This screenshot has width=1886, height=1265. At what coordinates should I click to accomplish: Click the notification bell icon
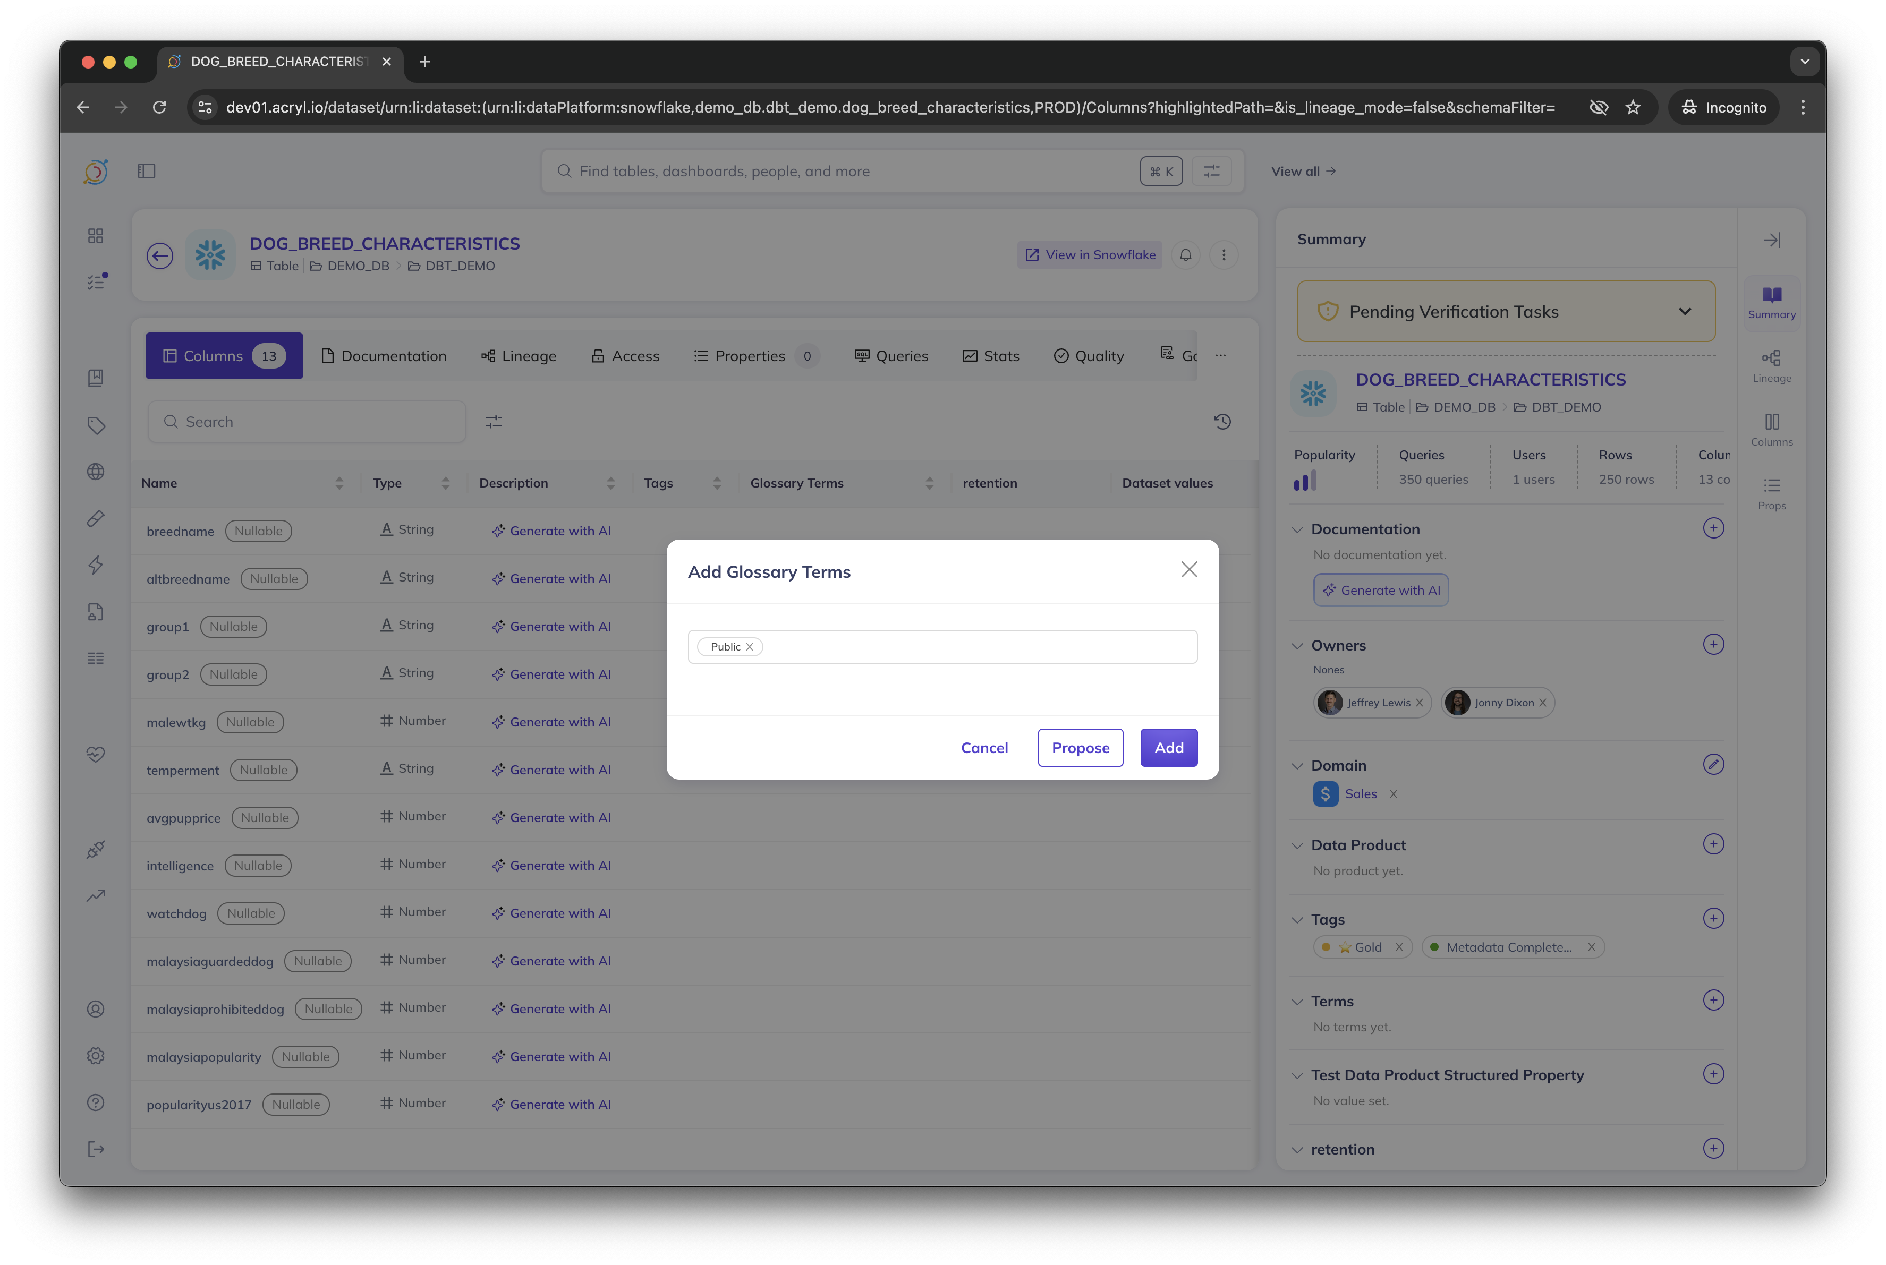[1185, 255]
